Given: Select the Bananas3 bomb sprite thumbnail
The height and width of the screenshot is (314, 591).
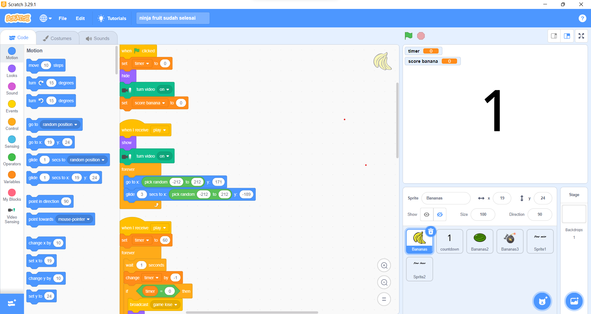Looking at the screenshot, I should pyautogui.click(x=510, y=241).
